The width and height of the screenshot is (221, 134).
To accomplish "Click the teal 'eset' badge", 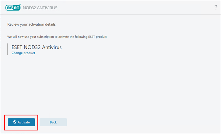I will 13,8.
